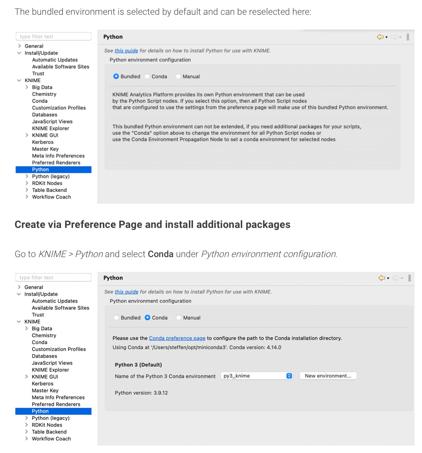Screen dimensions: 422x453
Task: Open the py3_knime Conda environment dropdown
Action: (x=257, y=376)
